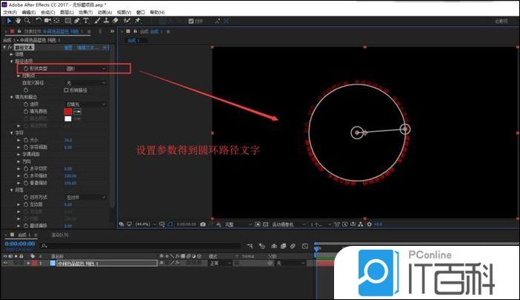Toggle stopwatch for 大小 property
The height and width of the screenshot is (300, 520).
tap(26, 140)
